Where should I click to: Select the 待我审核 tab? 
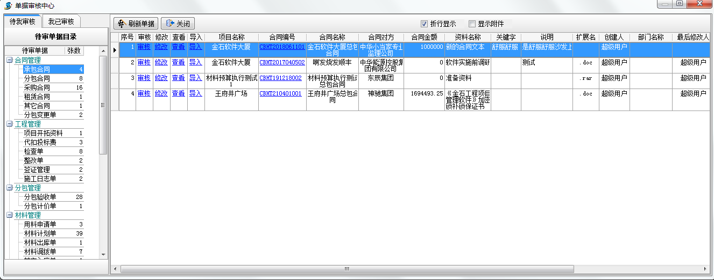[23, 21]
